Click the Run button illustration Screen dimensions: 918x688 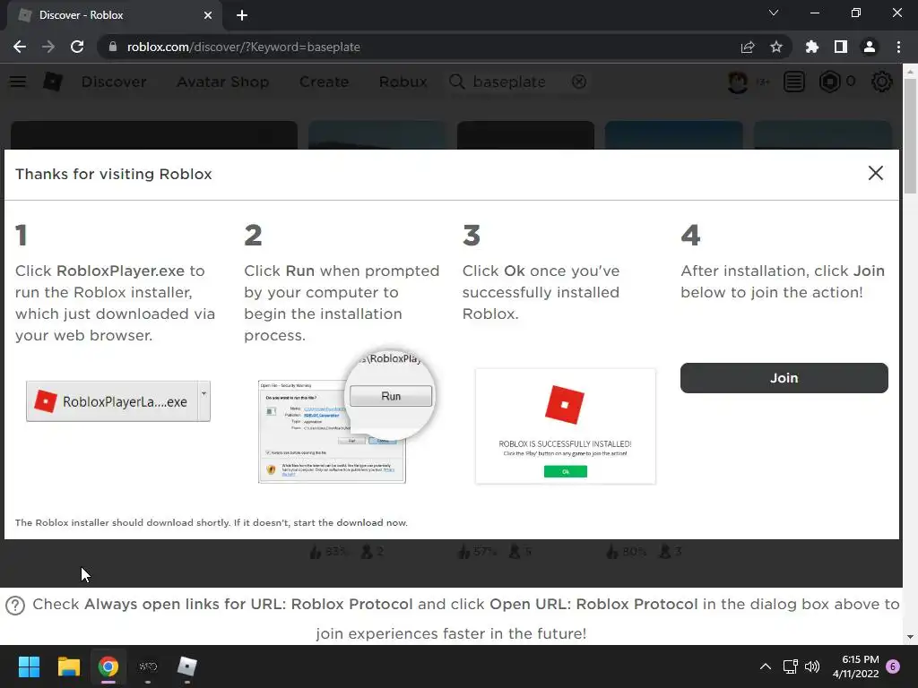391,396
